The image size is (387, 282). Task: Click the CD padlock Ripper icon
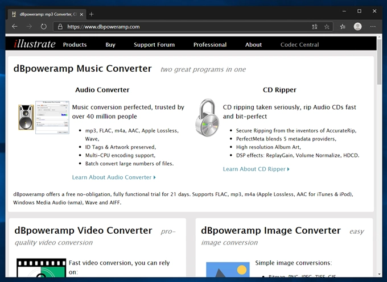pos(207,117)
